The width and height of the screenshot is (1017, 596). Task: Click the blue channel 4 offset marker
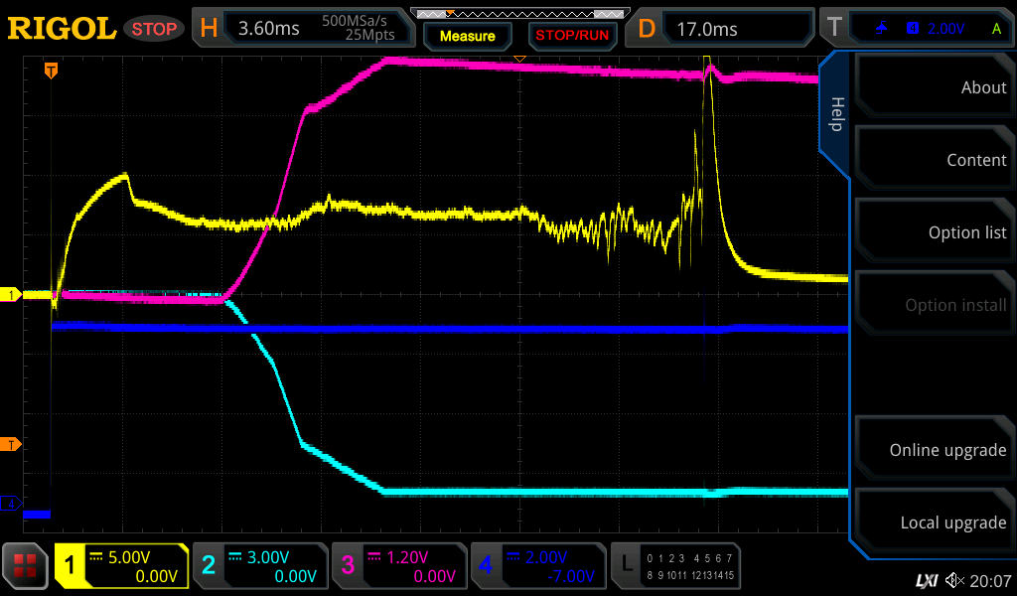tap(13, 505)
